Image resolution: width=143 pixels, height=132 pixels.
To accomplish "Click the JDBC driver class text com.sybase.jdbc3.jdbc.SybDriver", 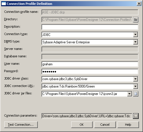I will (65, 79).
